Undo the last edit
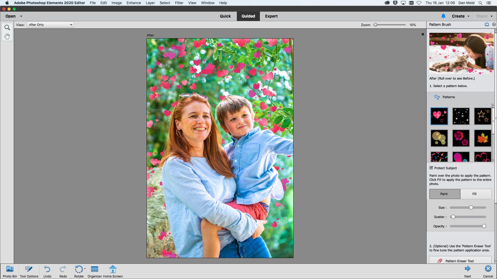The width and height of the screenshot is (497, 279). (47, 271)
